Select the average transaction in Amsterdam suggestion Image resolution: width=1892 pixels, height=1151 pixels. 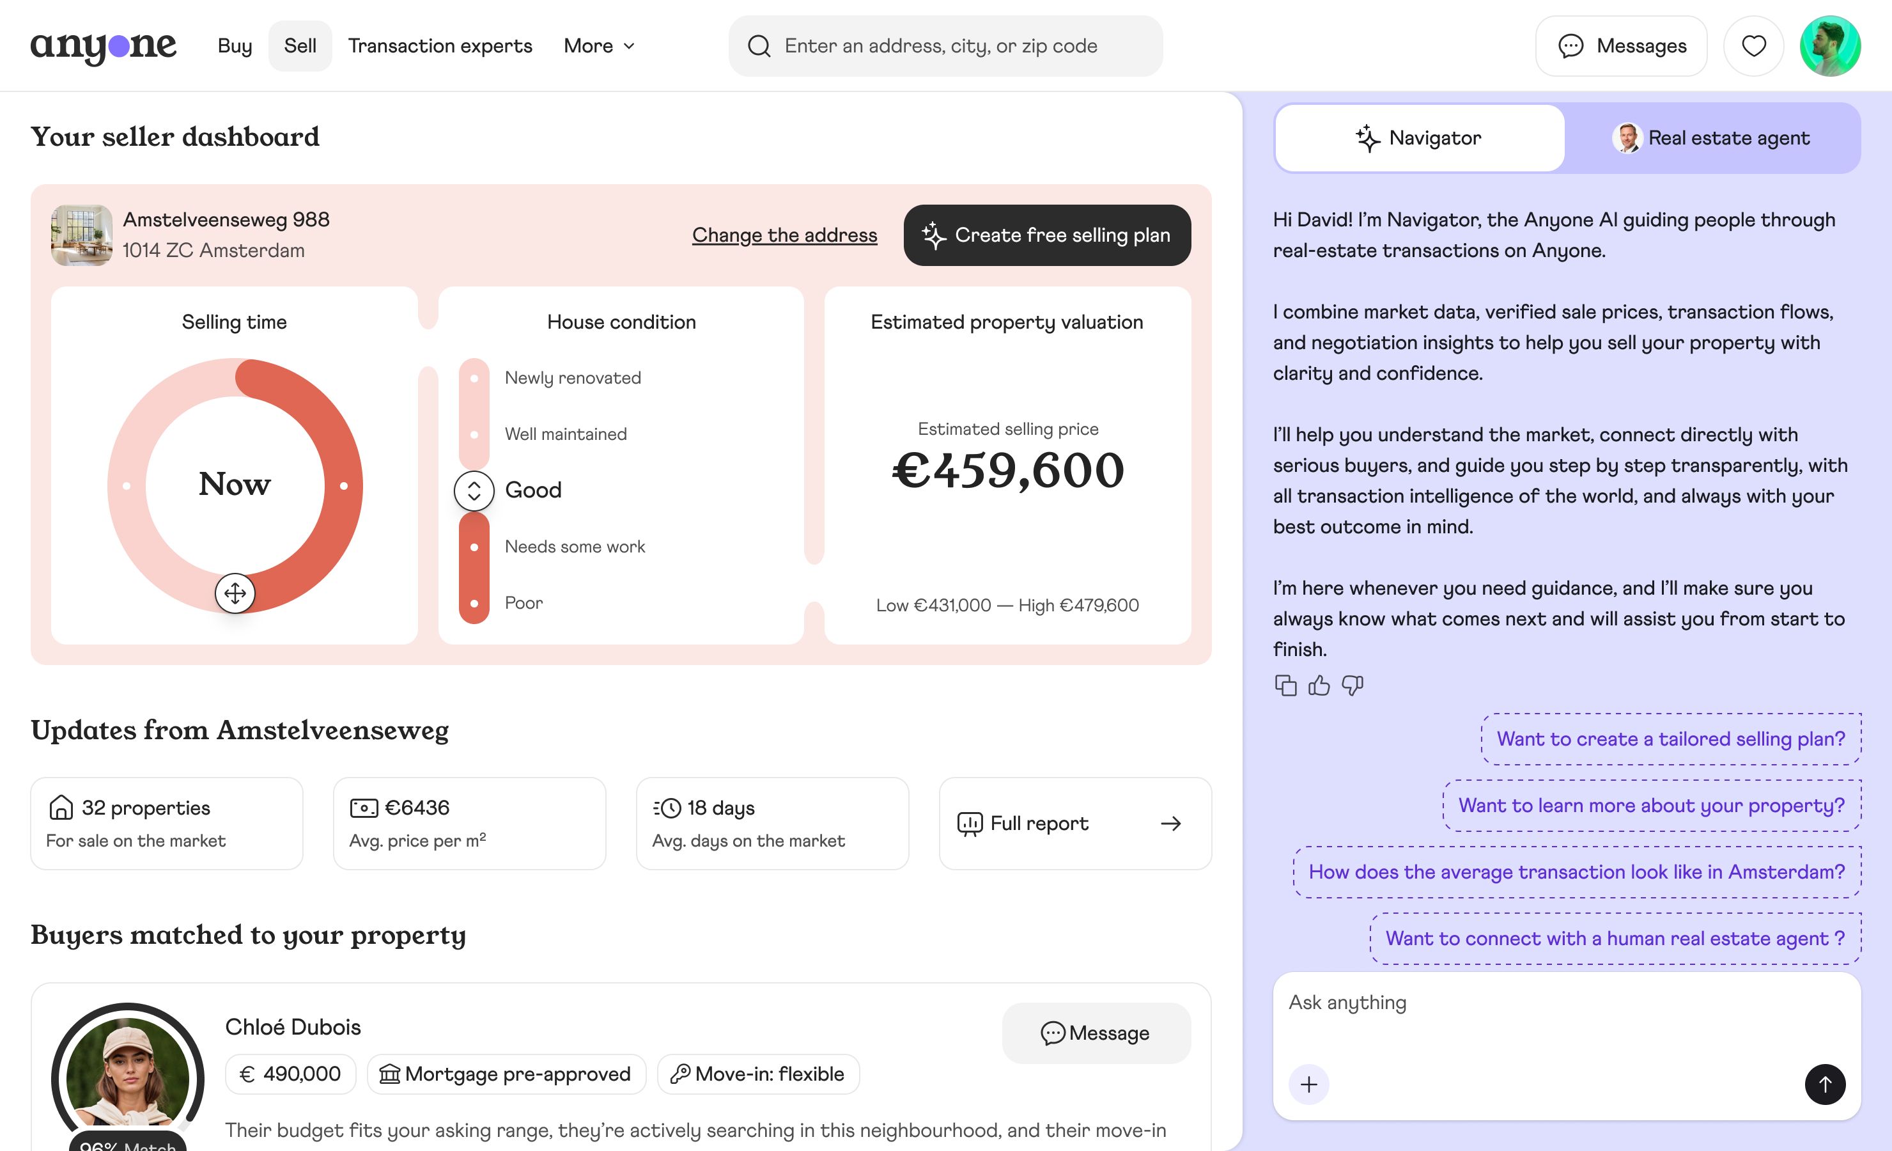1577,872
